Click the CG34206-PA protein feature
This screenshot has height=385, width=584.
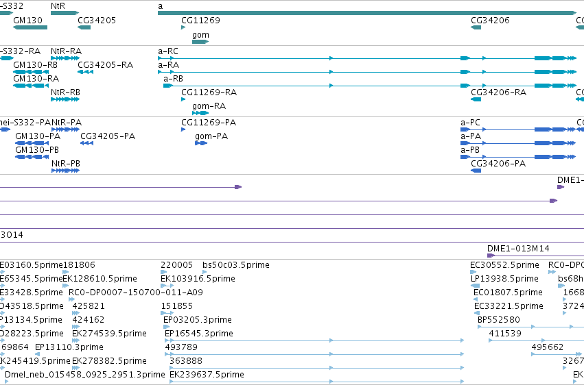tap(476, 171)
